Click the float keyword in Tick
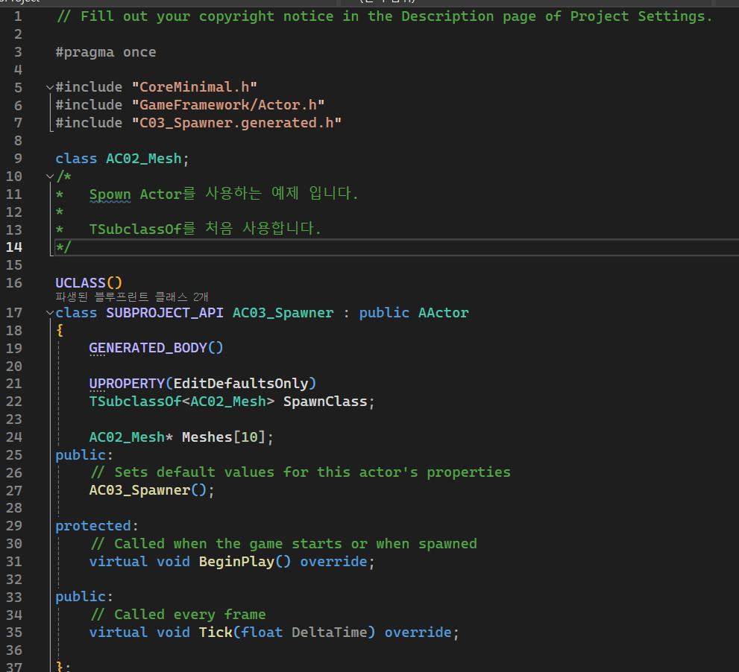The height and width of the screenshot is (672, 739). [262, 633]
